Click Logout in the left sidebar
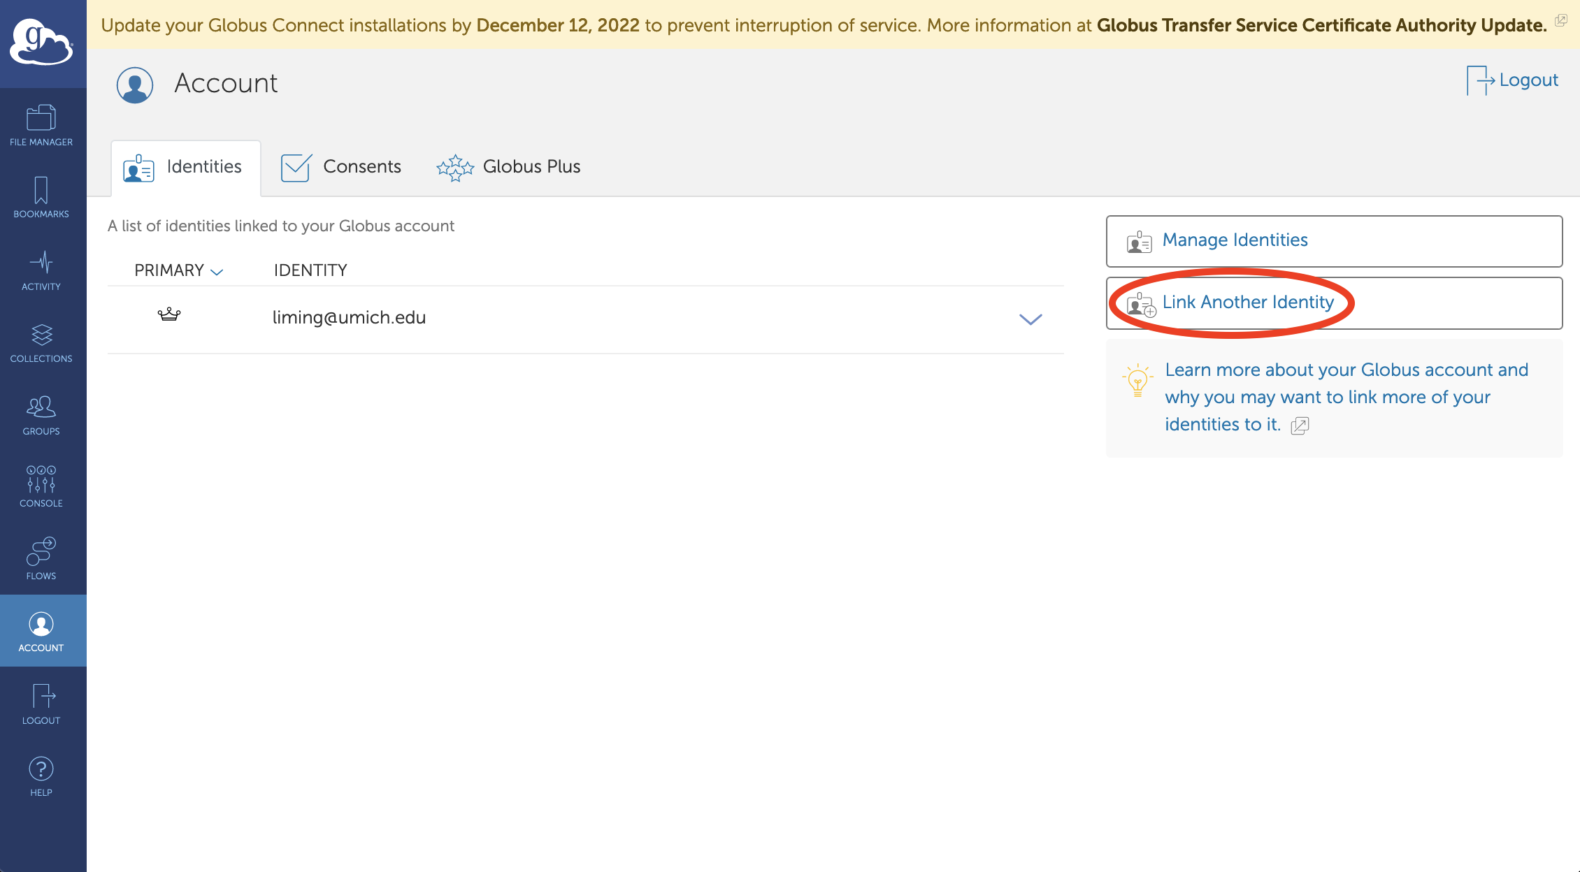 click(41, 704)
